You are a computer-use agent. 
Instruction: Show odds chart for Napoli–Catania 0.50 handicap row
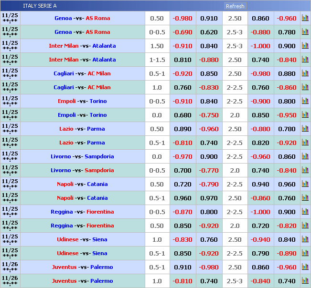[305, 185]
